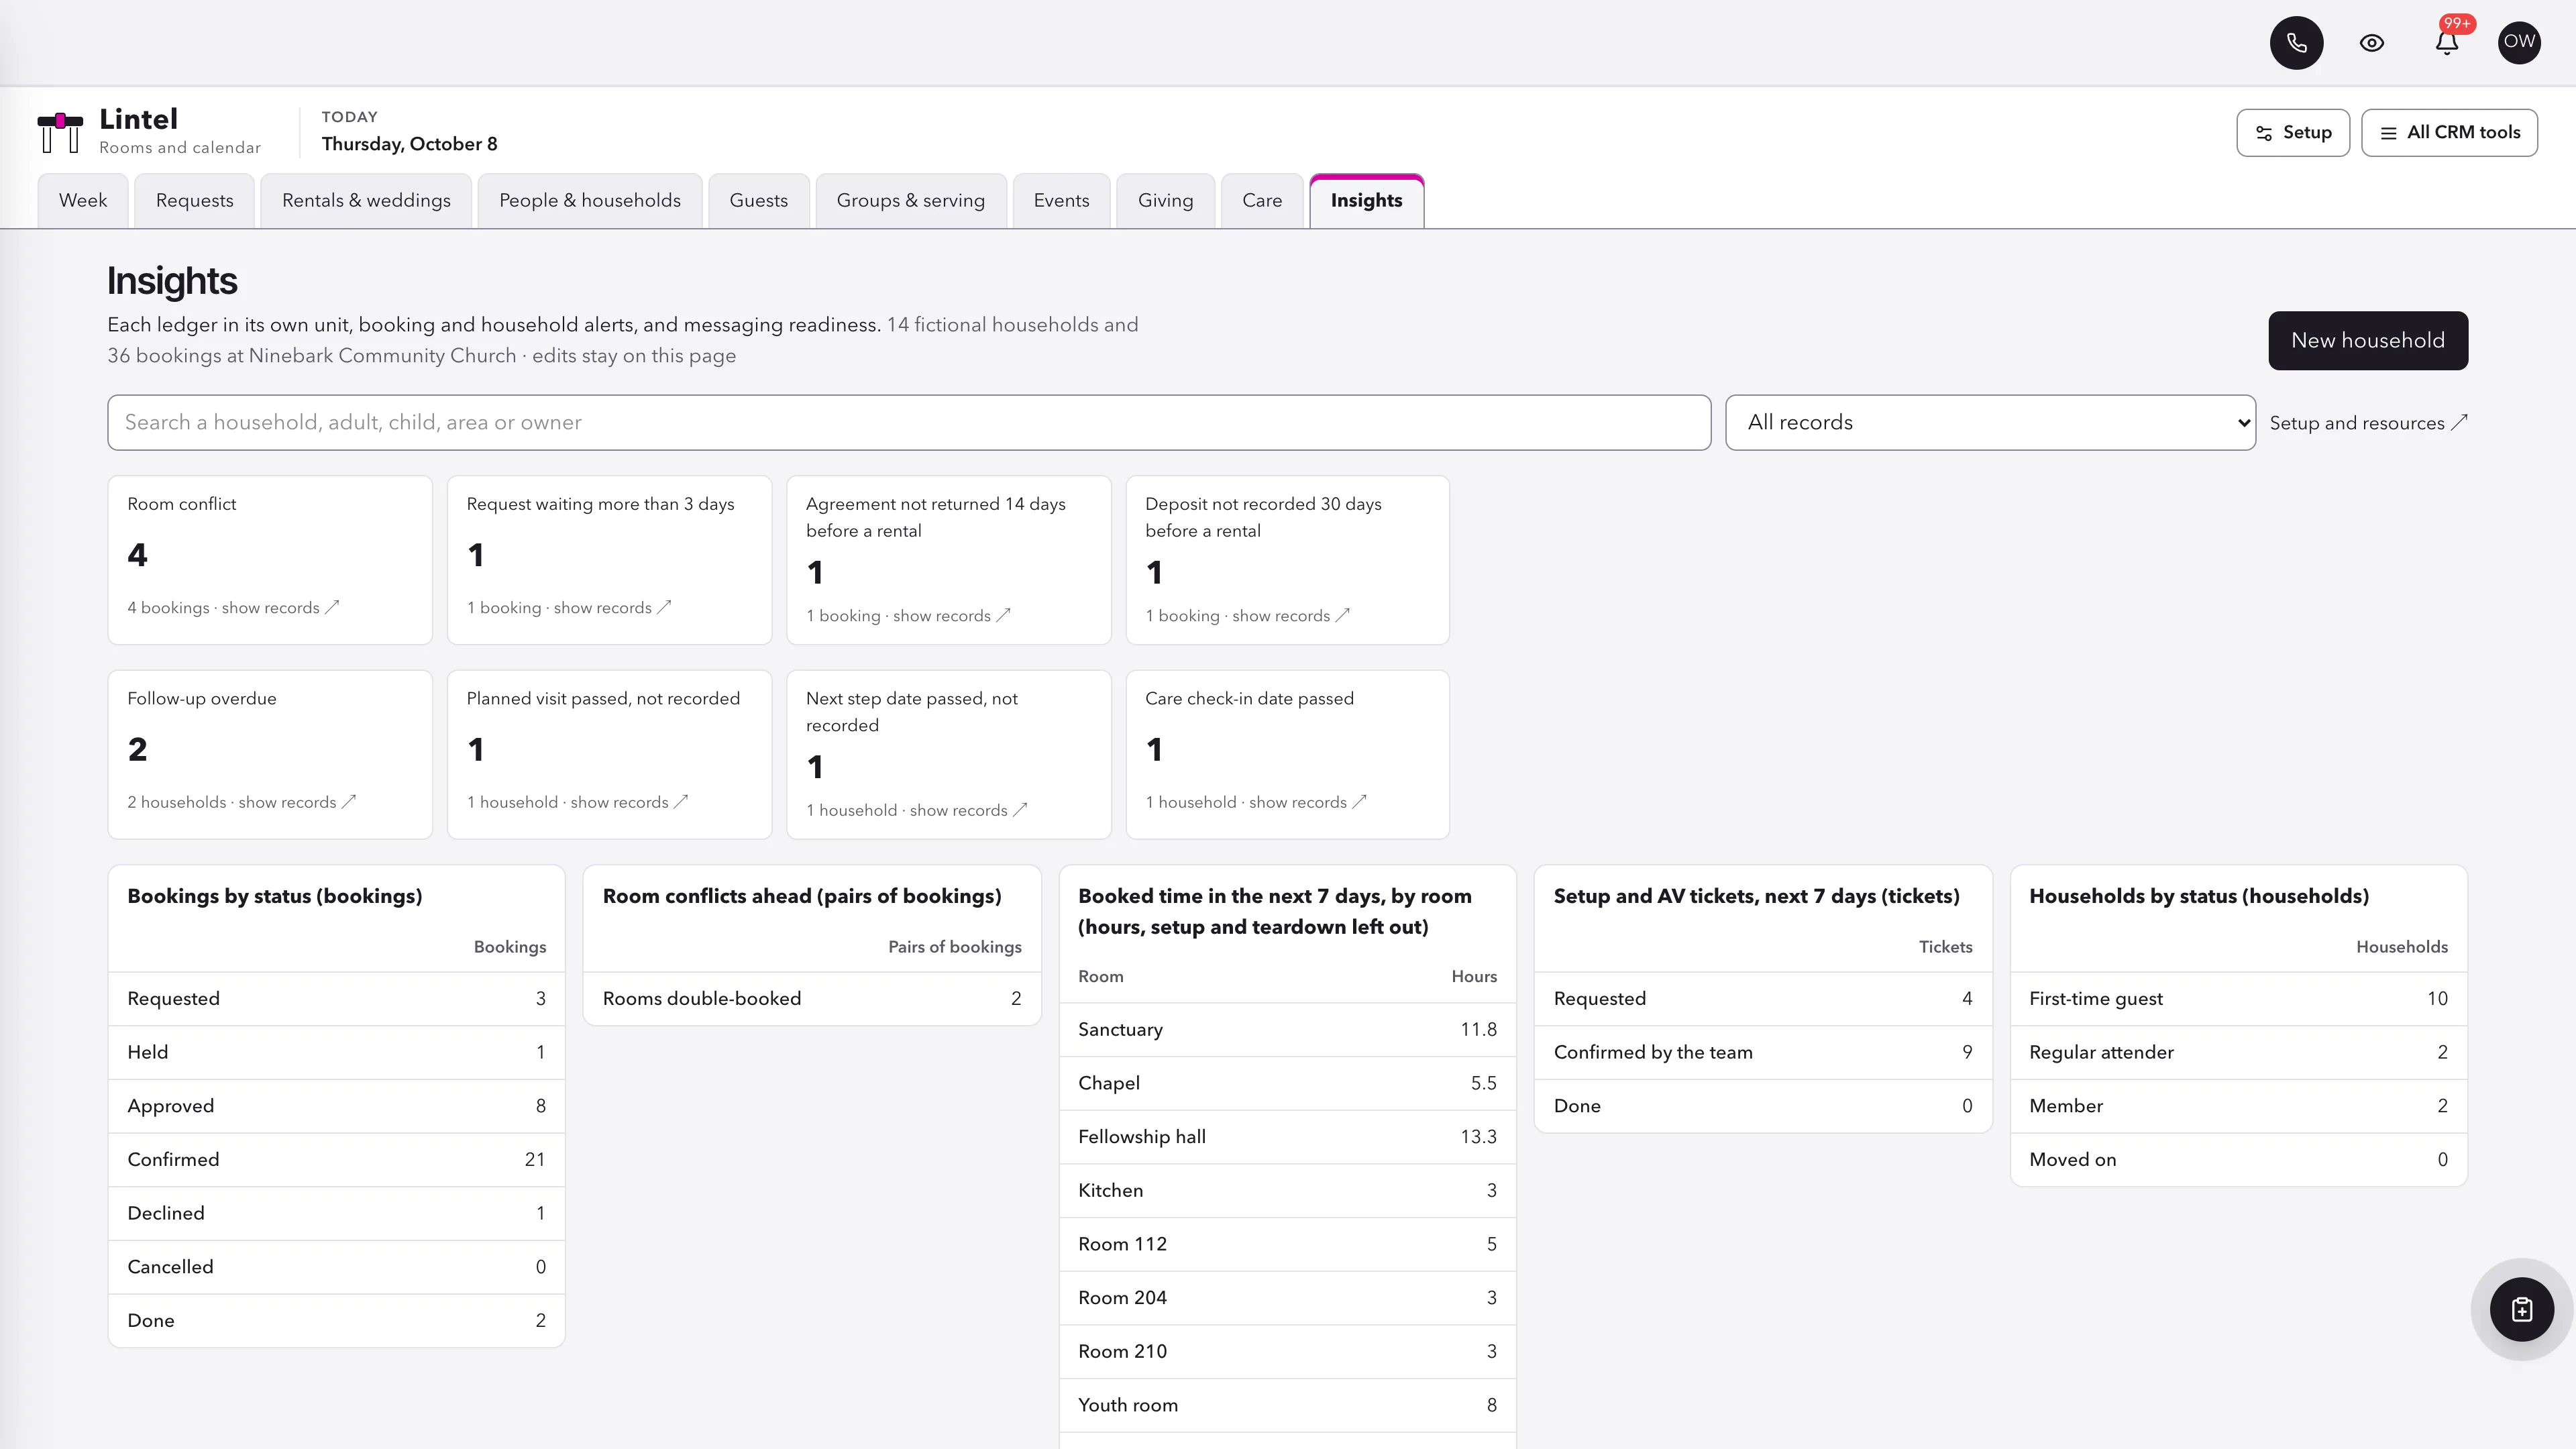Toggle the eye preview icon
2576x1449 pixels.
pos(2371,43)
